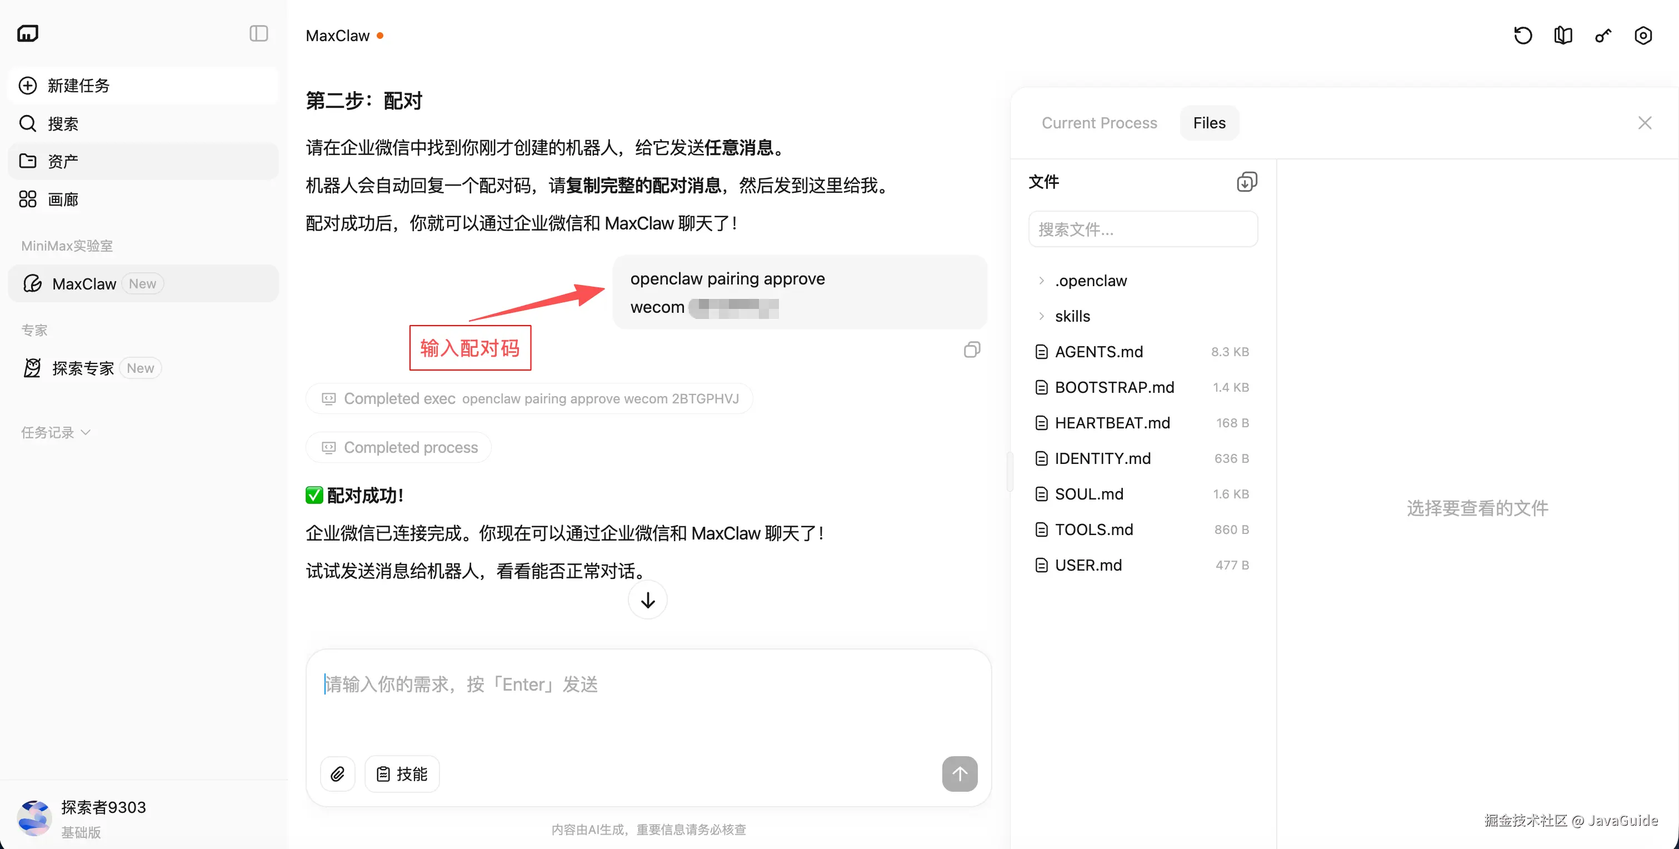
Task: Click 新建任务 in sidebar
Action: click(78, 86)
